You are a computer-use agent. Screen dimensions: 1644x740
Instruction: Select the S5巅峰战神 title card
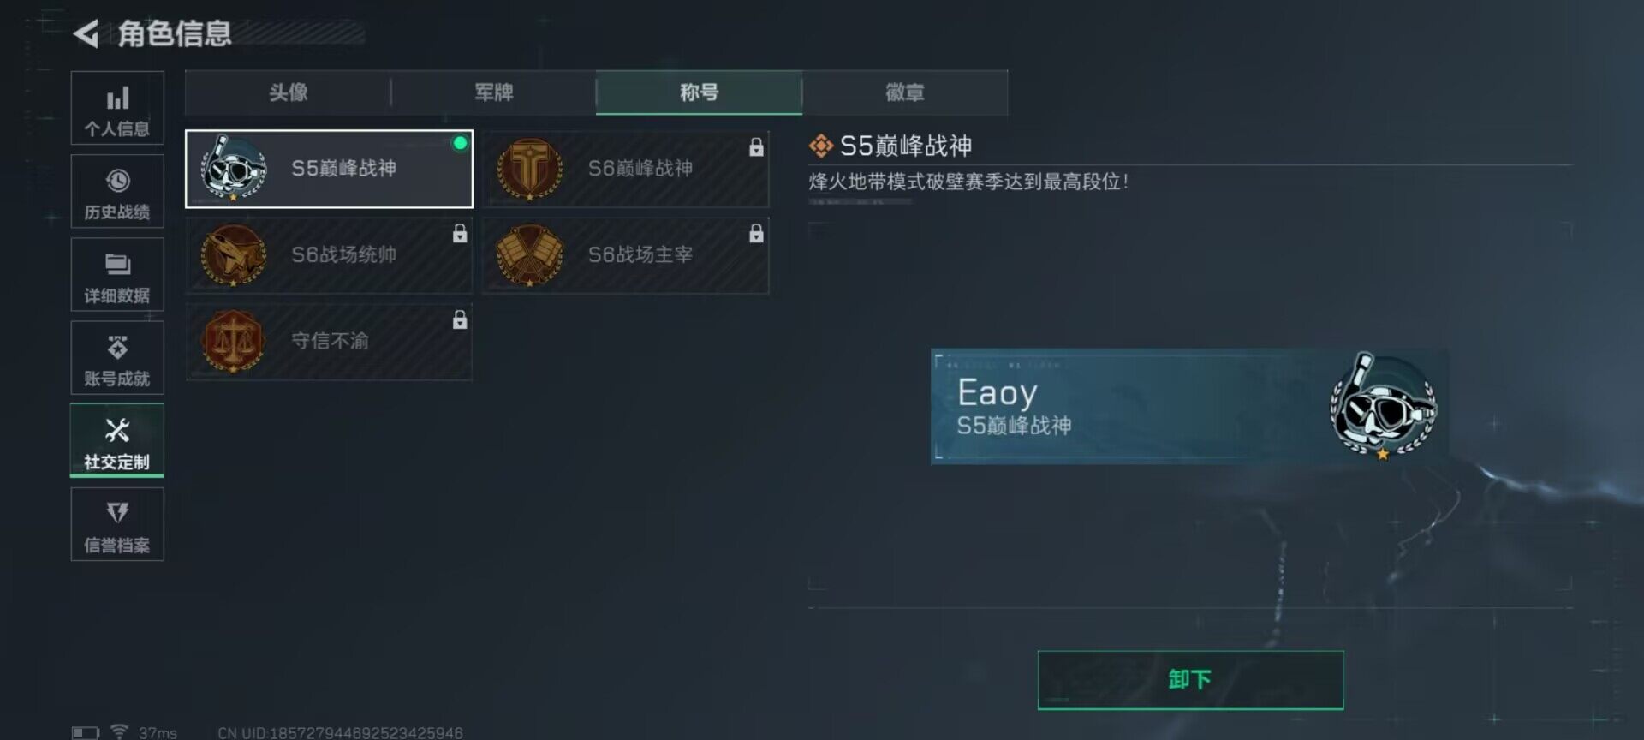click(329, 169)
